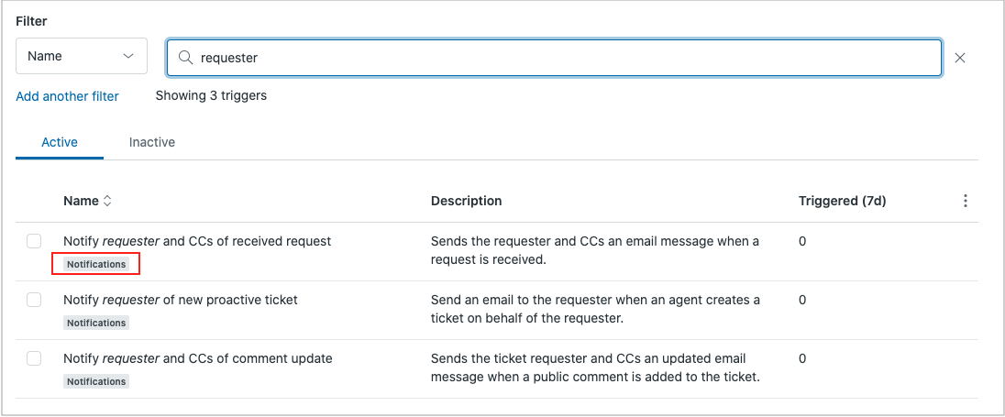Click Notifications tag under received request trigger
Viewport: 1005px width, 417px height.
coord(96,264)
